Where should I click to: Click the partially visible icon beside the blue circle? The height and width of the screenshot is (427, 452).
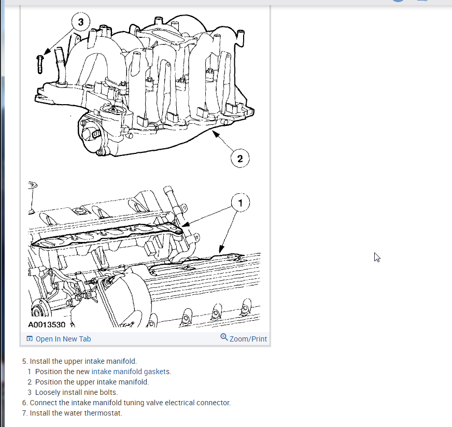point(422,1)
